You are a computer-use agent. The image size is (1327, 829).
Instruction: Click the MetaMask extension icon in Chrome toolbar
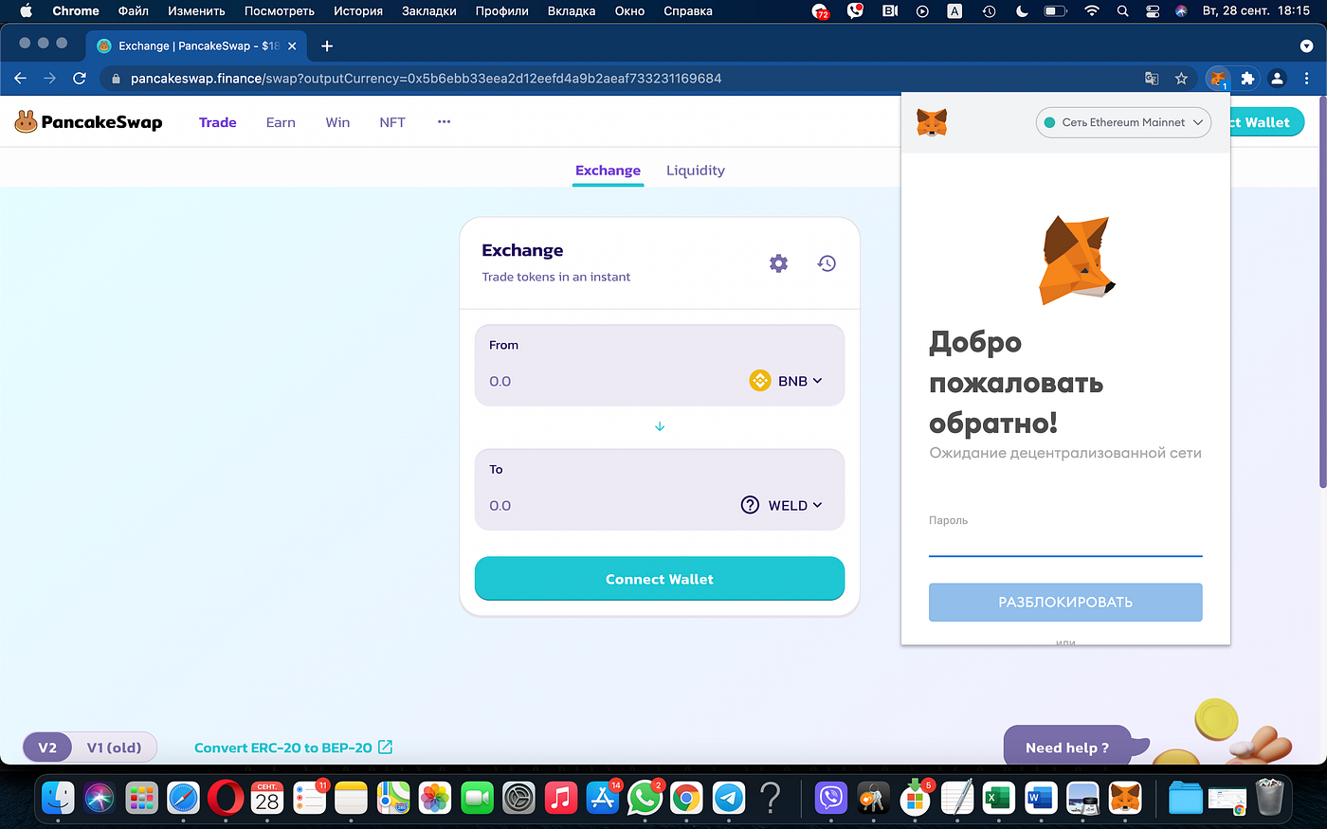coord(1218,79)
